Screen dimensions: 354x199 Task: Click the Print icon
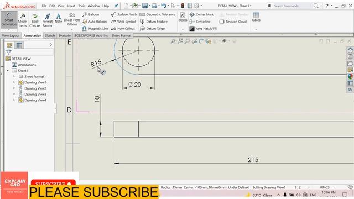pyautogui.click(x=154, y=6)
